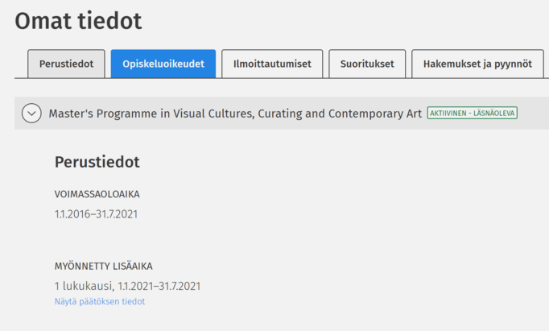Switch to the Ilmoittautumiset tab
The height and width of the screenshot is (331, 549).
(272, 64)
